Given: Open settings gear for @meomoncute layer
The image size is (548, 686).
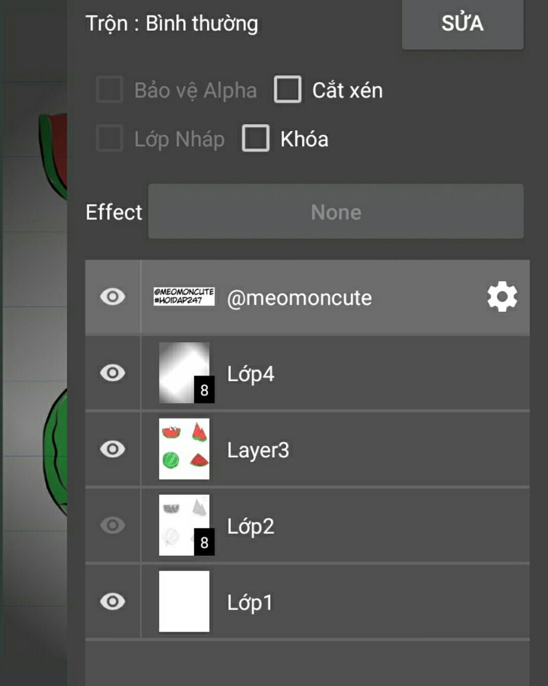Looking at the screenshot, I should pyautogui.click(x=502, y=297).
